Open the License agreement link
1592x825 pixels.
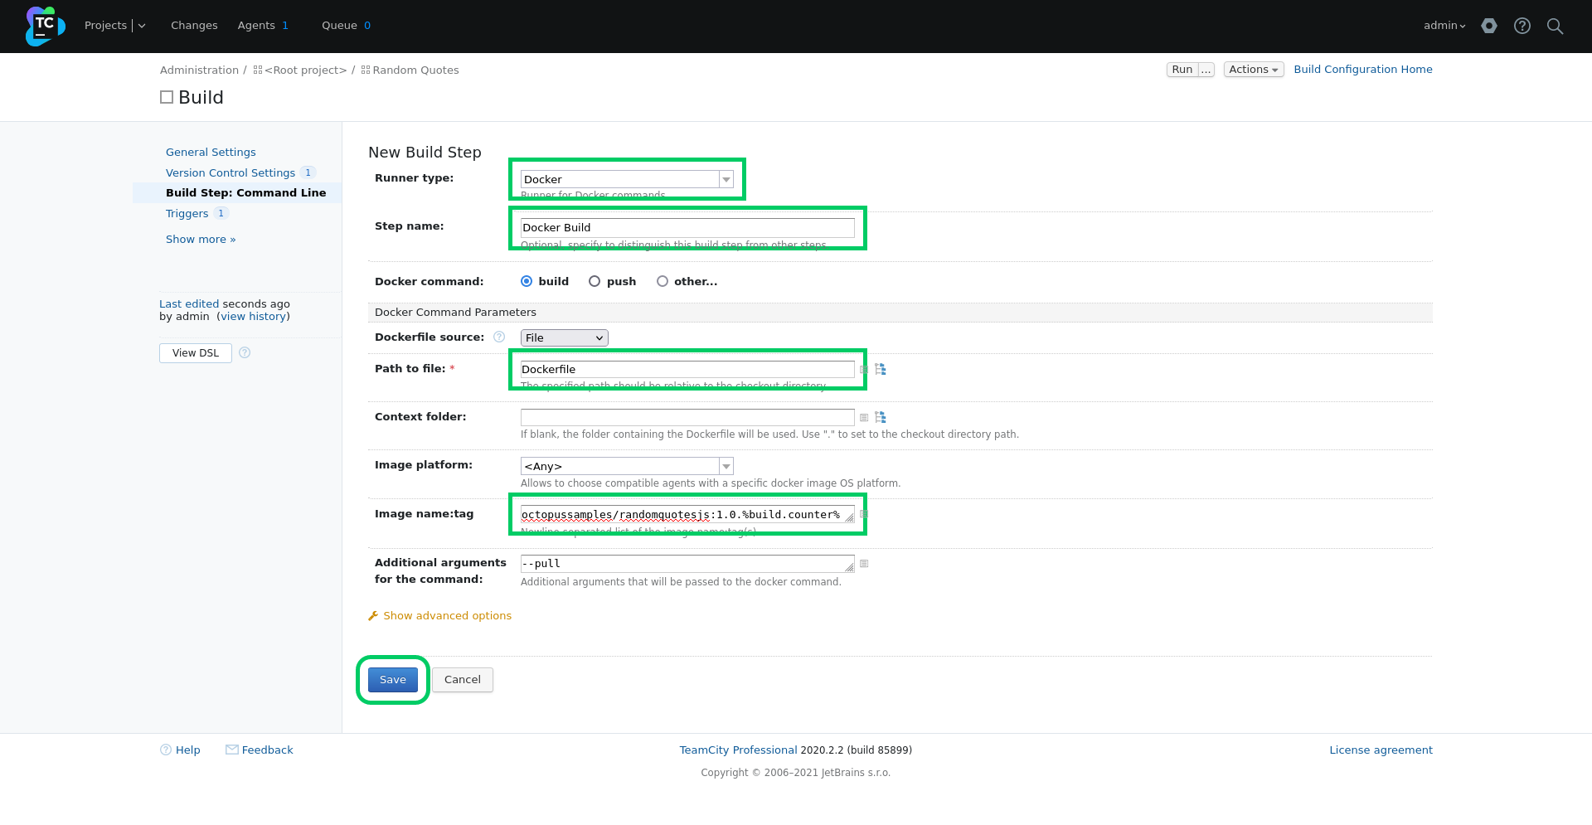1381,750
